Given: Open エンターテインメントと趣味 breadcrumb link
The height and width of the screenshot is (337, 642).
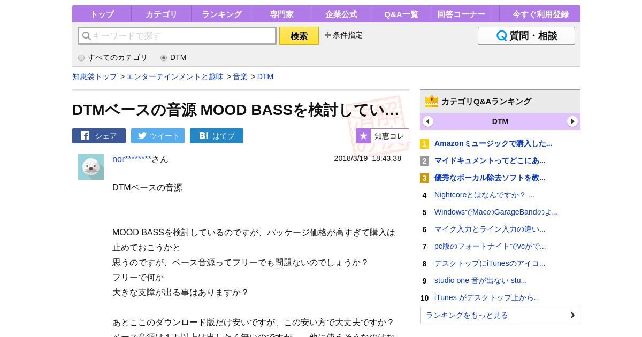Looking at the screenshot, I should 175,76.
